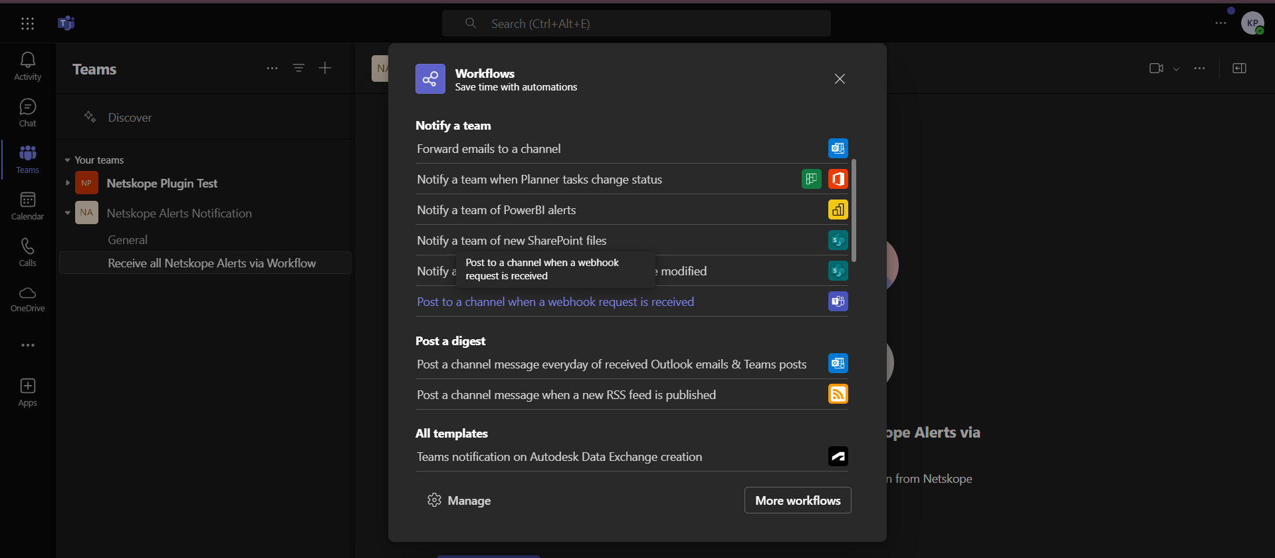Click the Search box

[x=636, y=23]
